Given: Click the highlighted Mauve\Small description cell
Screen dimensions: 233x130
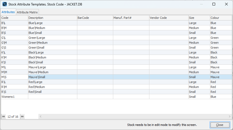Looking at the screenshot, I should [x=52, y=77].
